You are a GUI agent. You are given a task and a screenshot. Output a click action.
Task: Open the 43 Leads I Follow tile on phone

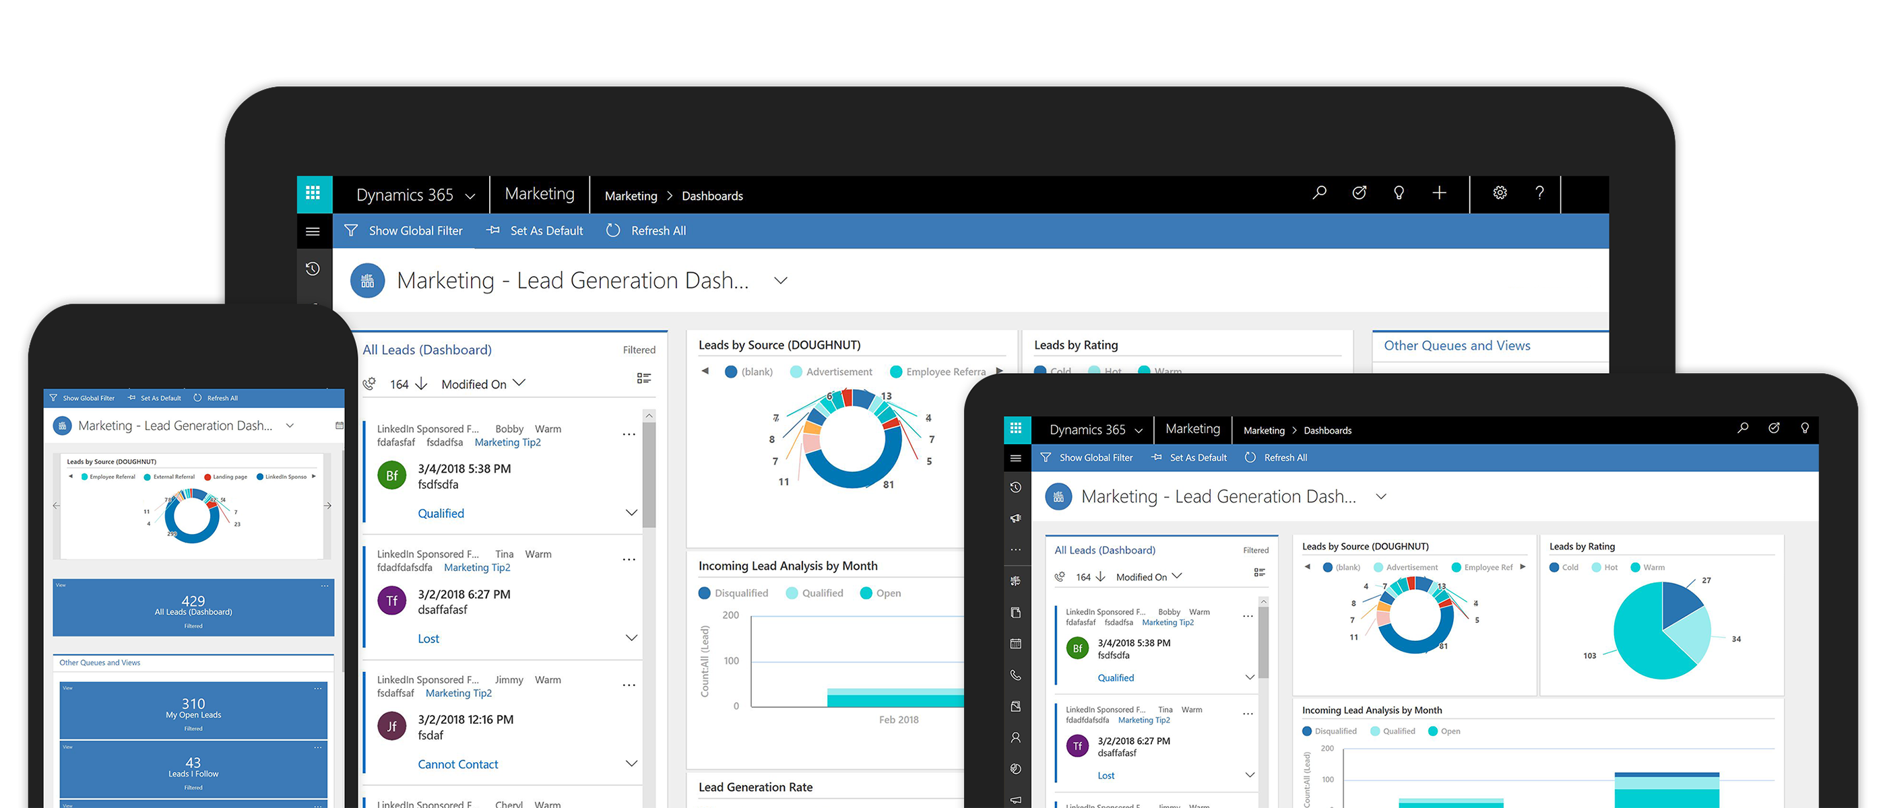[x=193, y=769]
